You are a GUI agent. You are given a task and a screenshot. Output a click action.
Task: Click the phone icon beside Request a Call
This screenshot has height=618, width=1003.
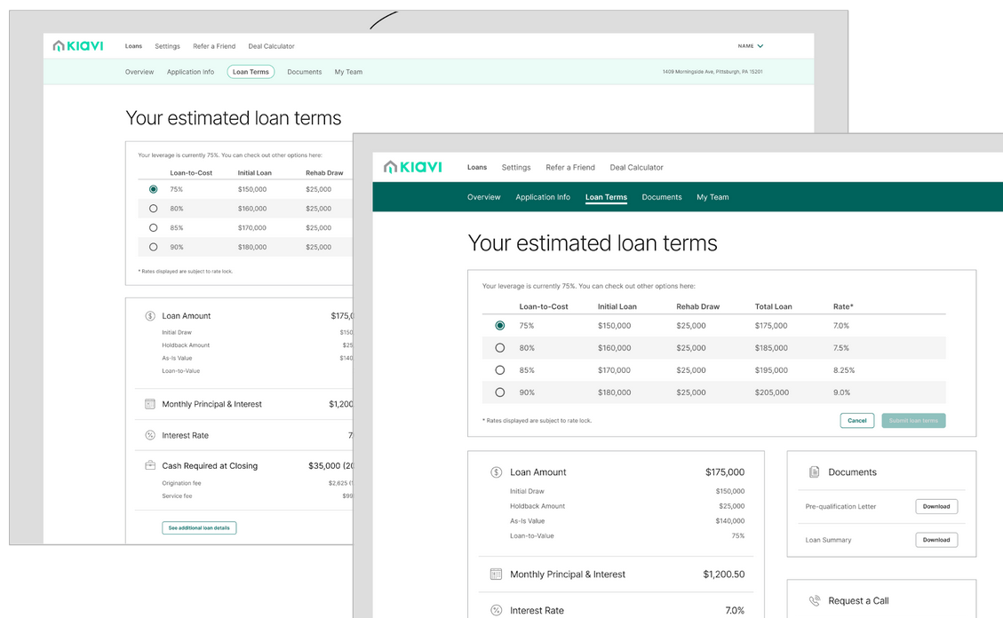pos(815,601)
